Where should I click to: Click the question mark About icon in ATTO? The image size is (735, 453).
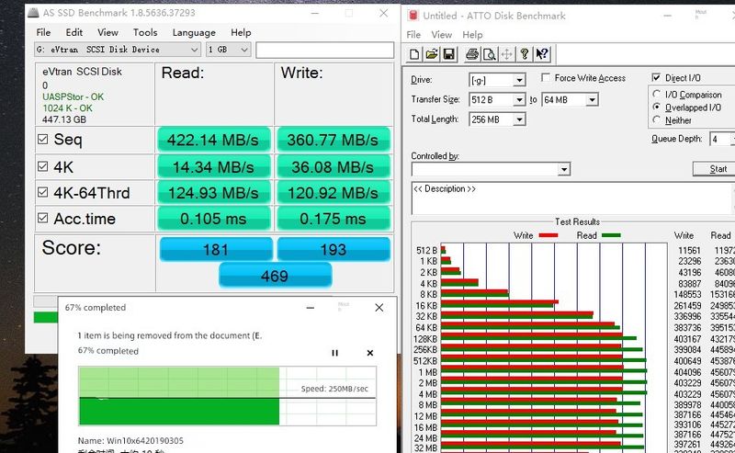[525, 54]
